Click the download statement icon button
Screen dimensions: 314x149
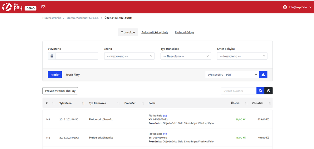[263, 75]
